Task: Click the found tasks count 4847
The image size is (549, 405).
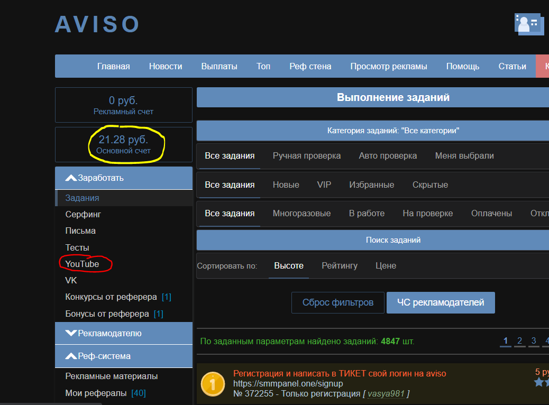Action: click(x=390, y=342)
